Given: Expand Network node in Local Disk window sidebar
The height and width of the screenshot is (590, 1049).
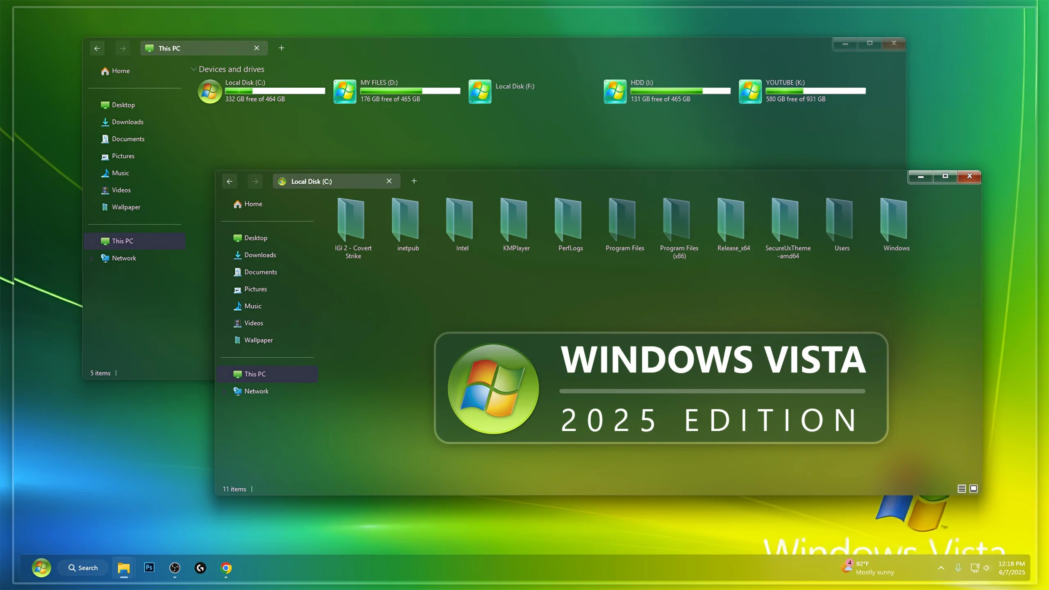Looking at the screenshot, I should tap(225, 391).
